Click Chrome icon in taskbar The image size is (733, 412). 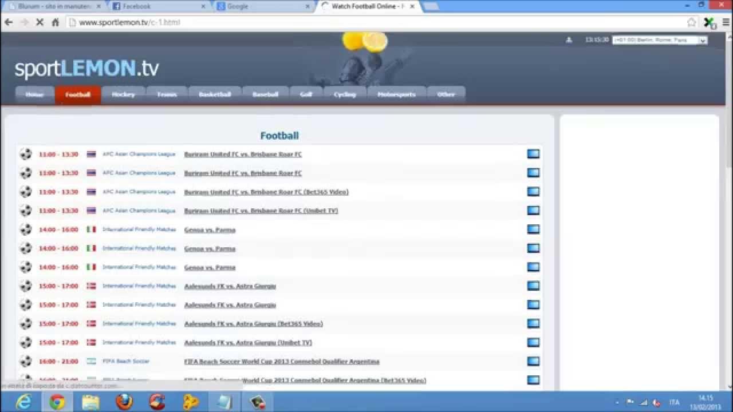click(x=57, y=402)
